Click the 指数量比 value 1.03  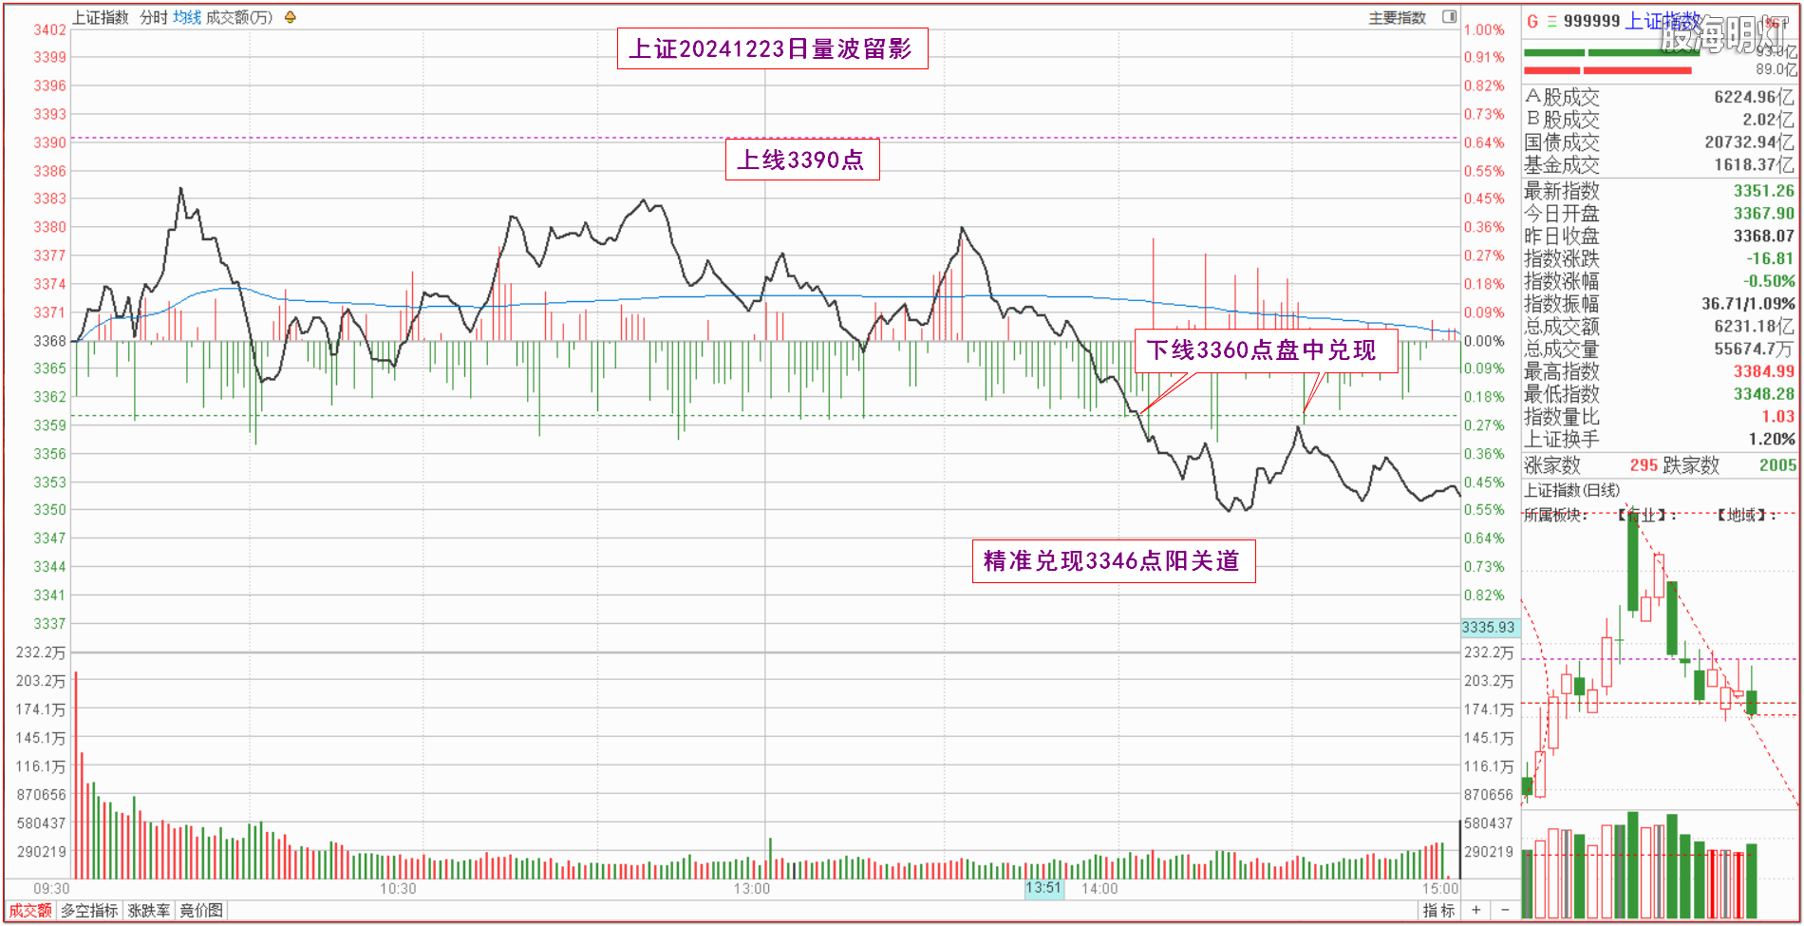click(1778, 417)
